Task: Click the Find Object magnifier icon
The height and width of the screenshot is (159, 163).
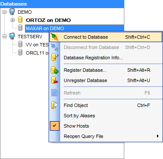Action: (55, 105)
